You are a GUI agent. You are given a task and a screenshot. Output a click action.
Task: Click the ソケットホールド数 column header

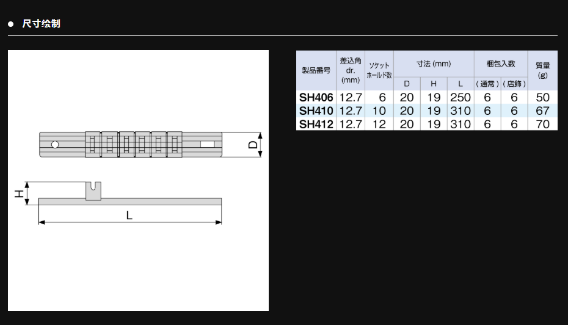(379, 70)
